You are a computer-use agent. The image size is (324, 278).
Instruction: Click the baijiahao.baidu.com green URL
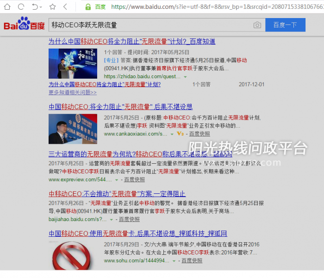pyautogui.click(x=77, y=219)
